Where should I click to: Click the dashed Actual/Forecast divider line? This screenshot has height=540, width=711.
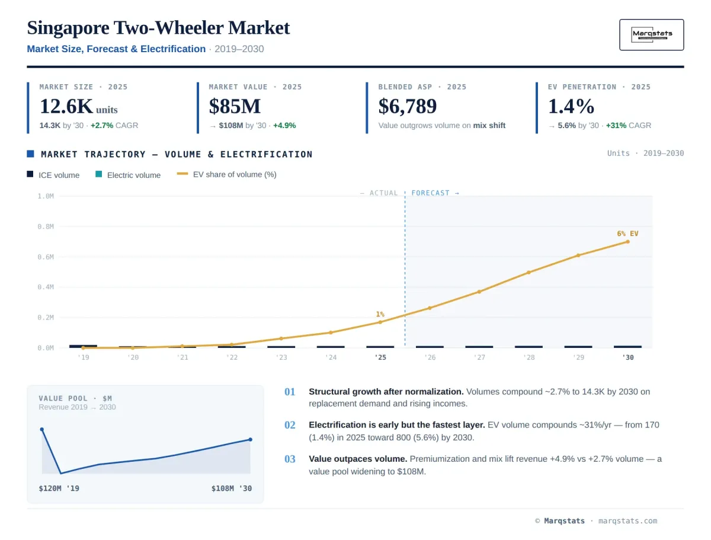pos(405,270)
